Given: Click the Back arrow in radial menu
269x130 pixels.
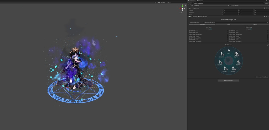Looking at the screenshot, I should click(229, 50).
